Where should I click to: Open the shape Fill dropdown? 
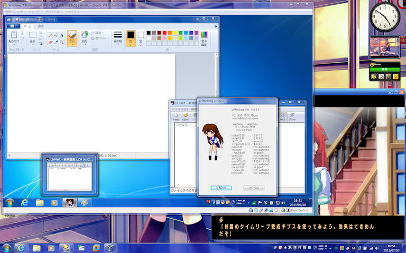100,38
